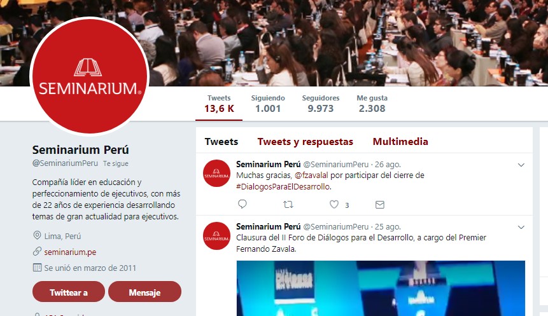Switch to the Multimedia tab
The width and height of the screenshot is (548, 316).
click(400, 141)
